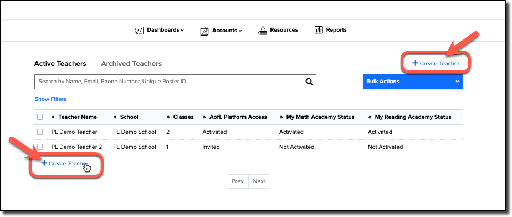The image size is (512, 217).
Task: Sort by AofL Platform Access arrows
Action: coord(204,117)
